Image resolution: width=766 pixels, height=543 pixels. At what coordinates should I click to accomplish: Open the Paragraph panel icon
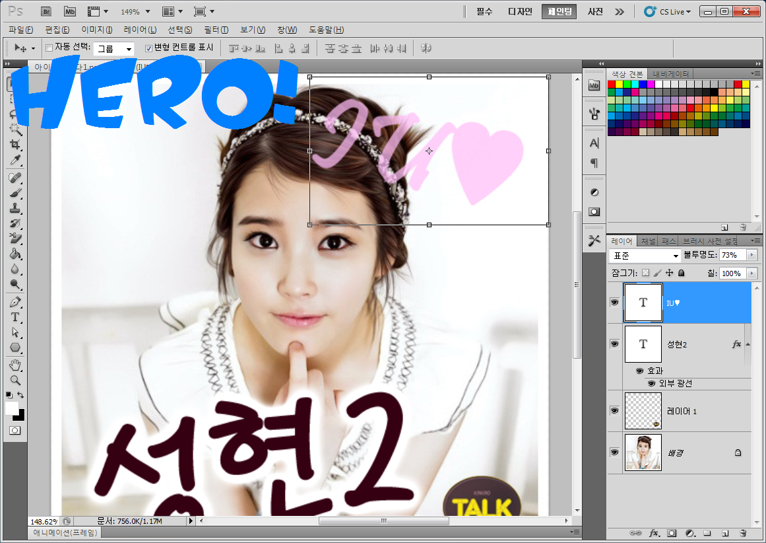coord(594,163)
